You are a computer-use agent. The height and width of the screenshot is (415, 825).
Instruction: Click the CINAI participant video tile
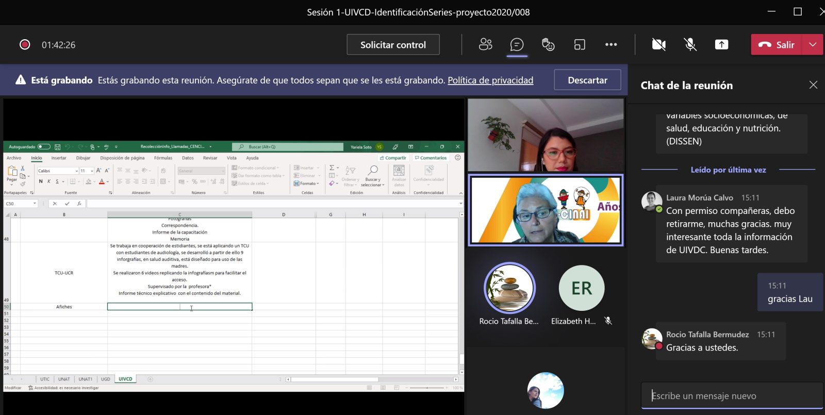tap(546, 210)
